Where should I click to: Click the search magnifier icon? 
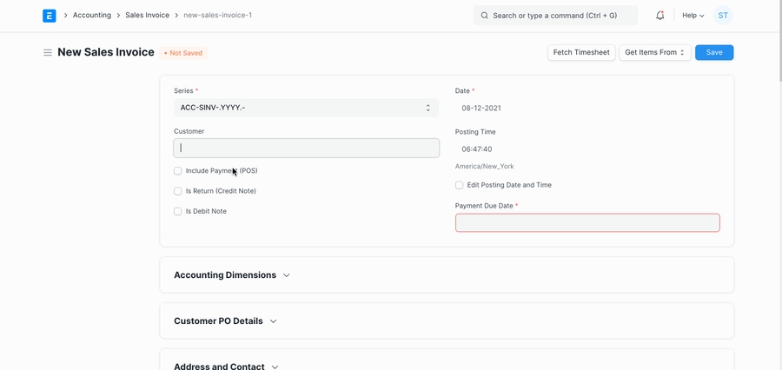[484, 16]
